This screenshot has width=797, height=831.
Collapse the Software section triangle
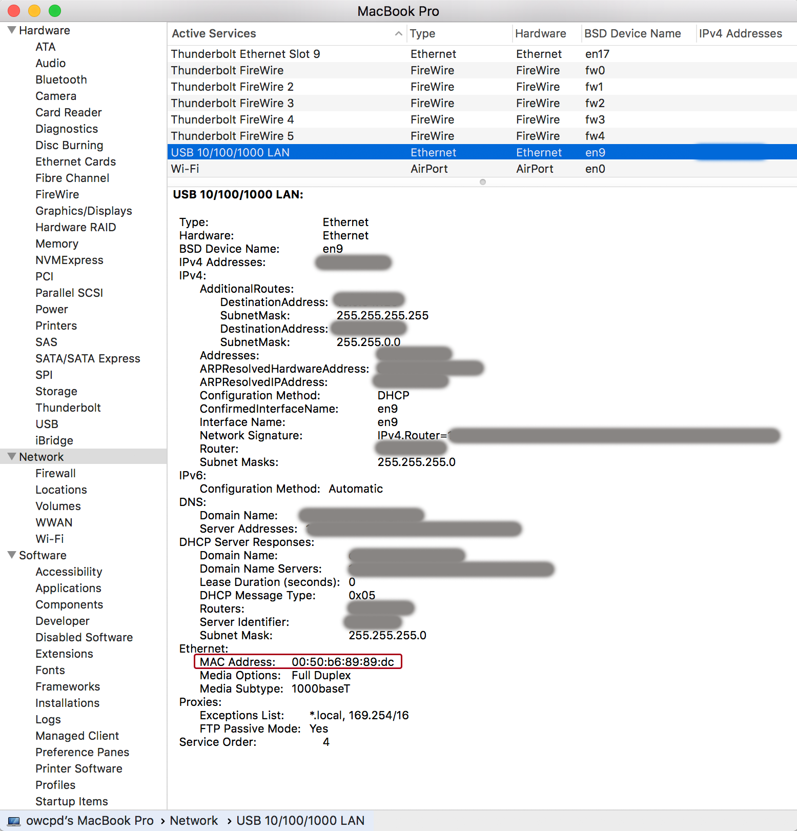tap(11, 555)
